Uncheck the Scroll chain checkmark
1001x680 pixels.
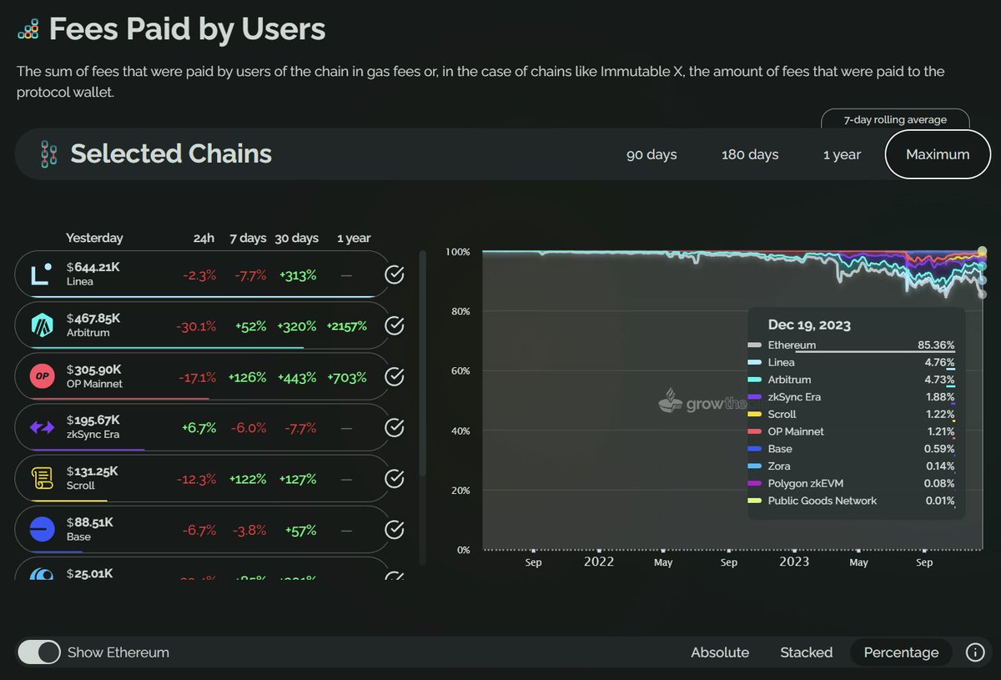tap(395, 479)
